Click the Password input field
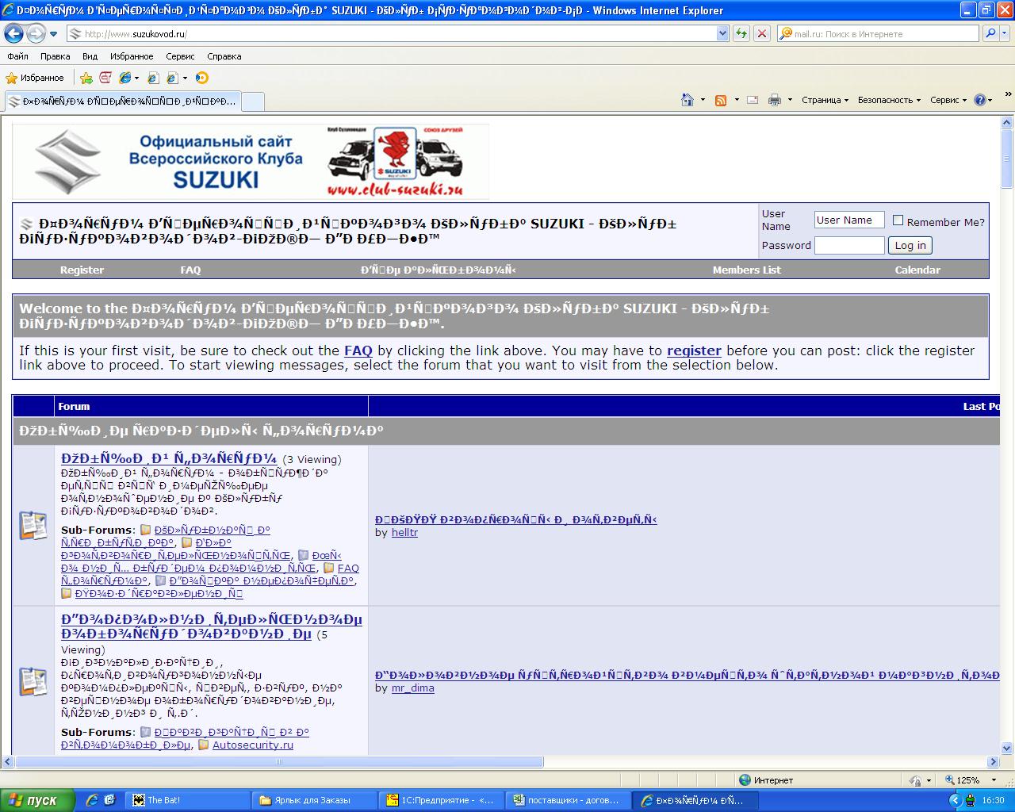This screenshot has width=1015, height=812. (848, 245)
